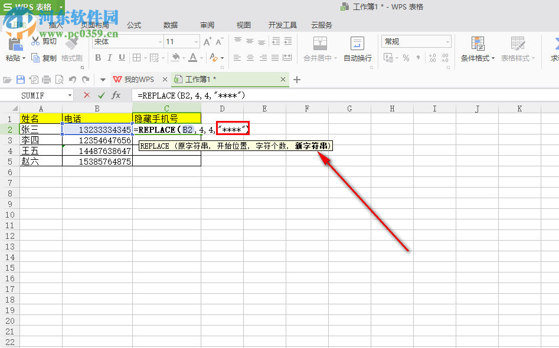Viewport: 559px width, 348px height.
Task: Open the 常规 number format dropdown
Action: 447,41
